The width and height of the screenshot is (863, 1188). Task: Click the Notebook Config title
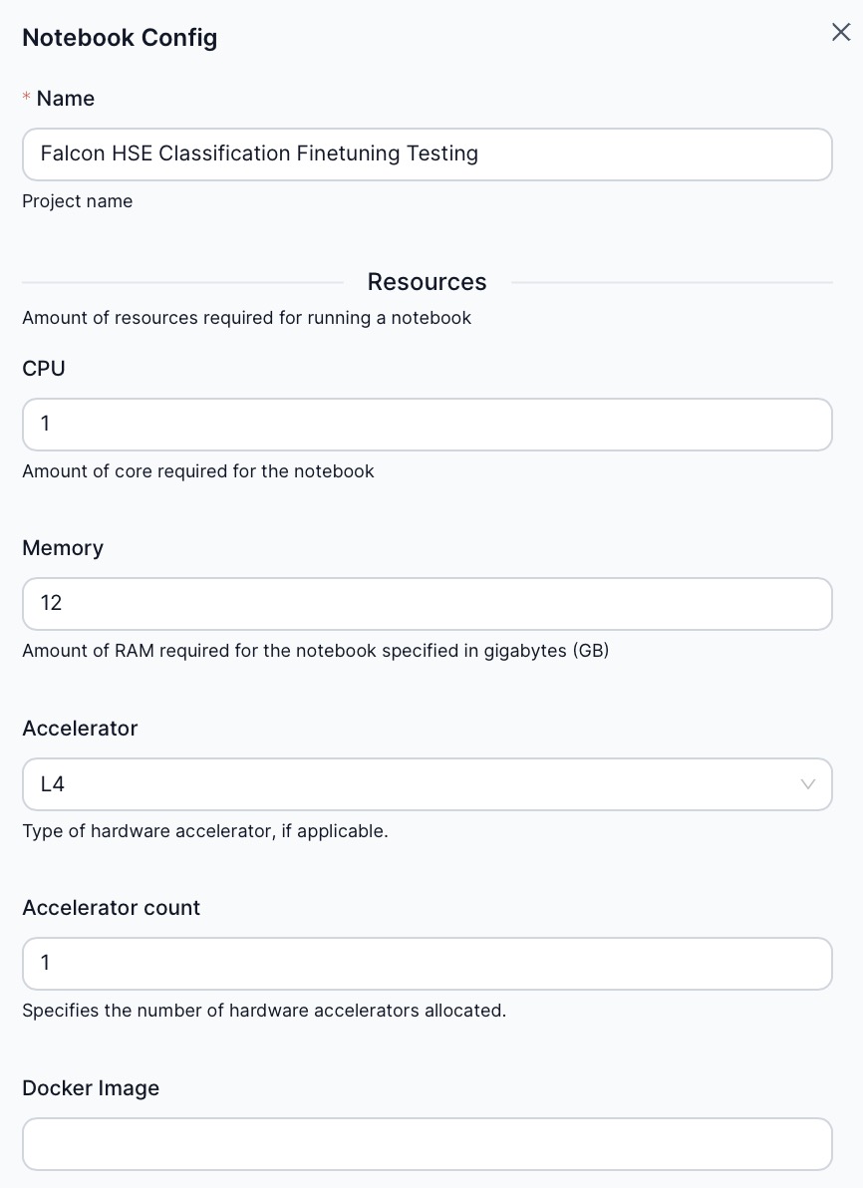click(120, 38)
